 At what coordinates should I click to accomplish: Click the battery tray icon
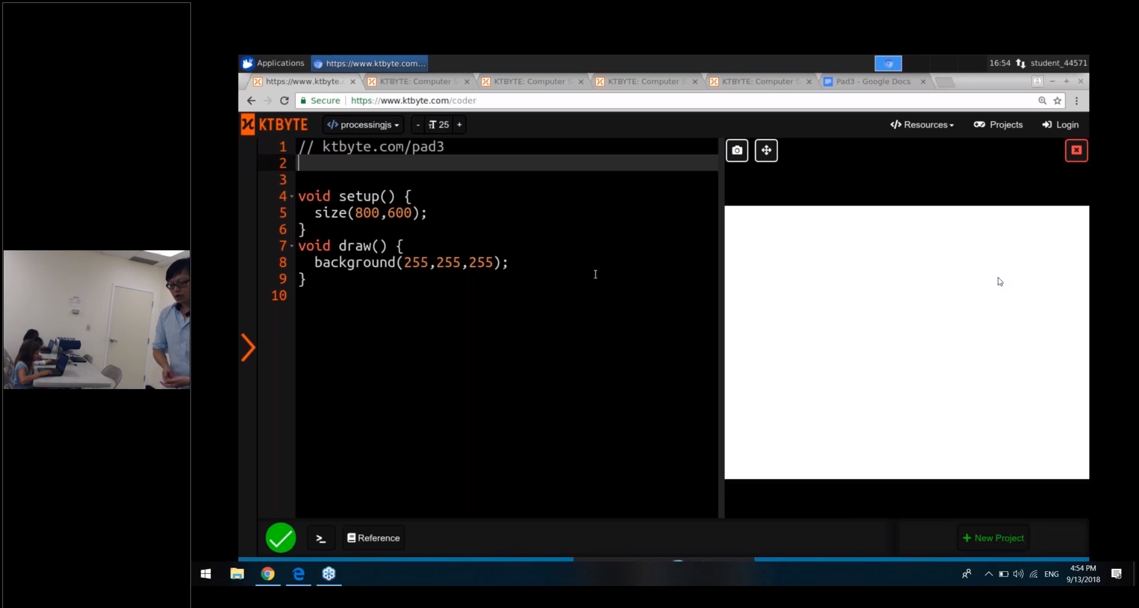click(1003, 574)
